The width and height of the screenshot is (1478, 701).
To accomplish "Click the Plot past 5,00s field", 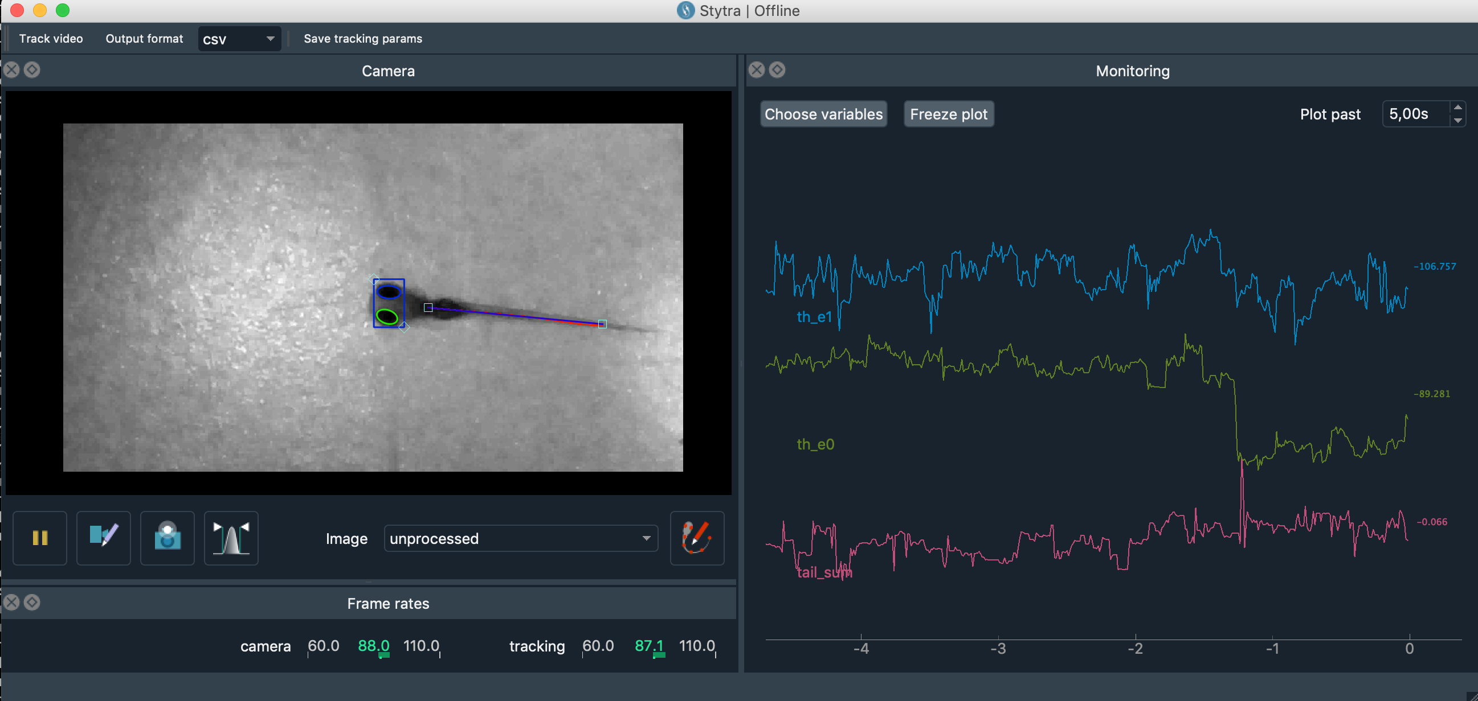I will click(1415, 114).
